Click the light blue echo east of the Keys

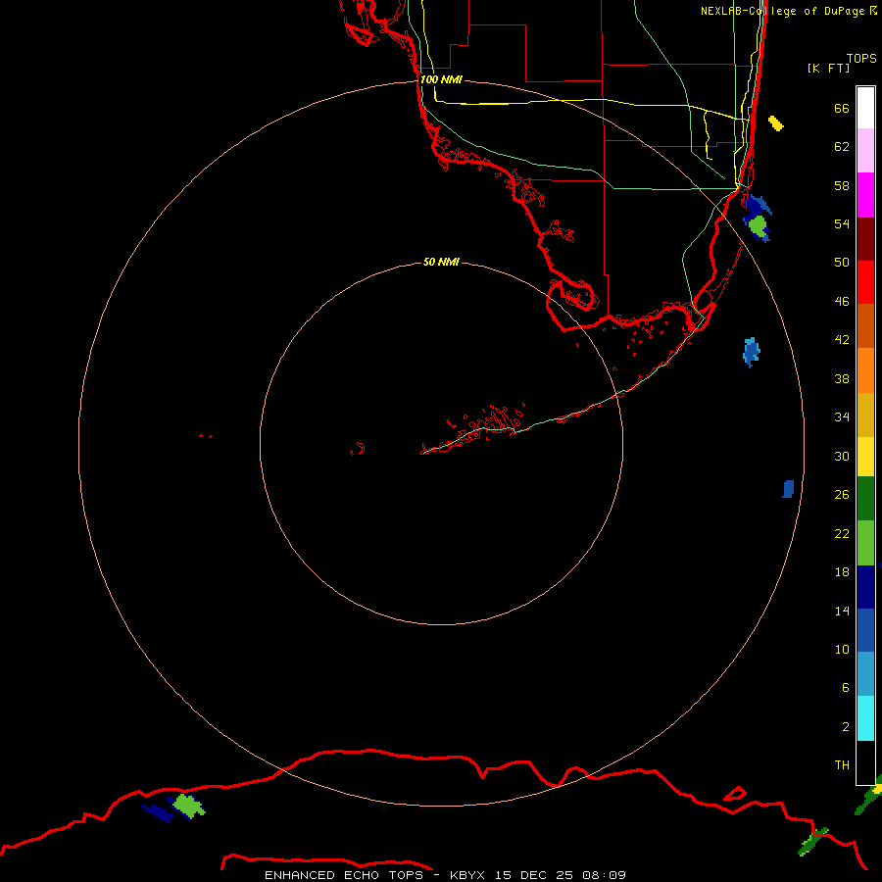[751, 352]
